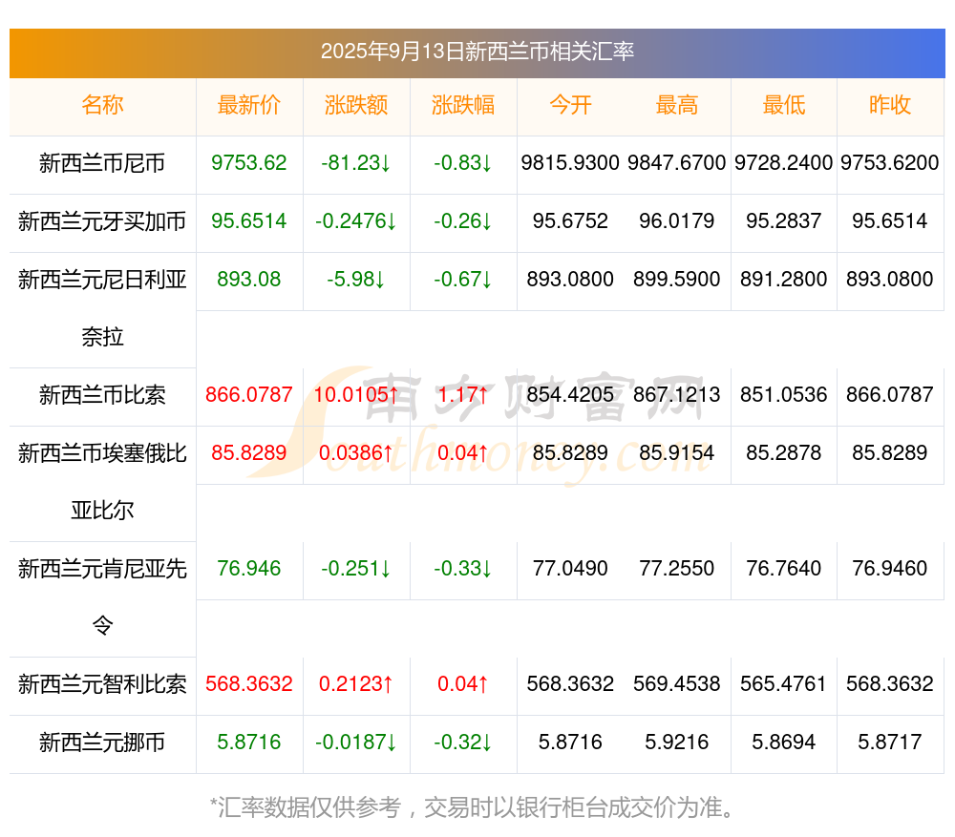Viewport: 955px width, 837px height.
Task: Select the 最低 column header
Action: click(x=784, y=105)
